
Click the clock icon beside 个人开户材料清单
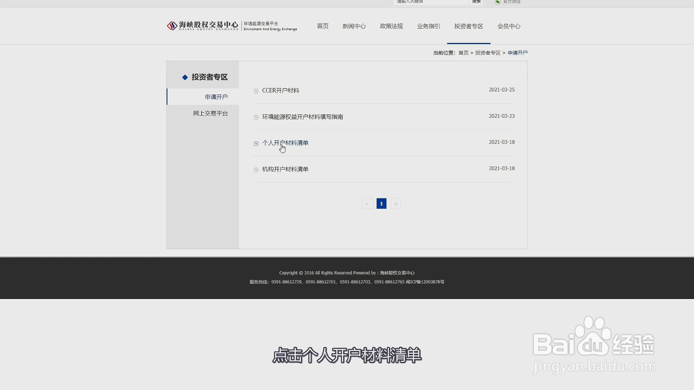[256, 143]
